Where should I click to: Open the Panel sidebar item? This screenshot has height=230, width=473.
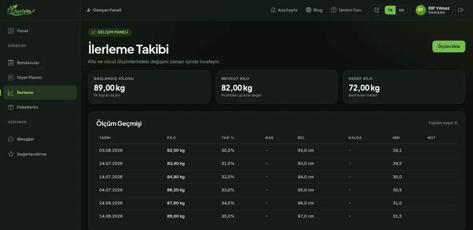click(x=40, y=31)
